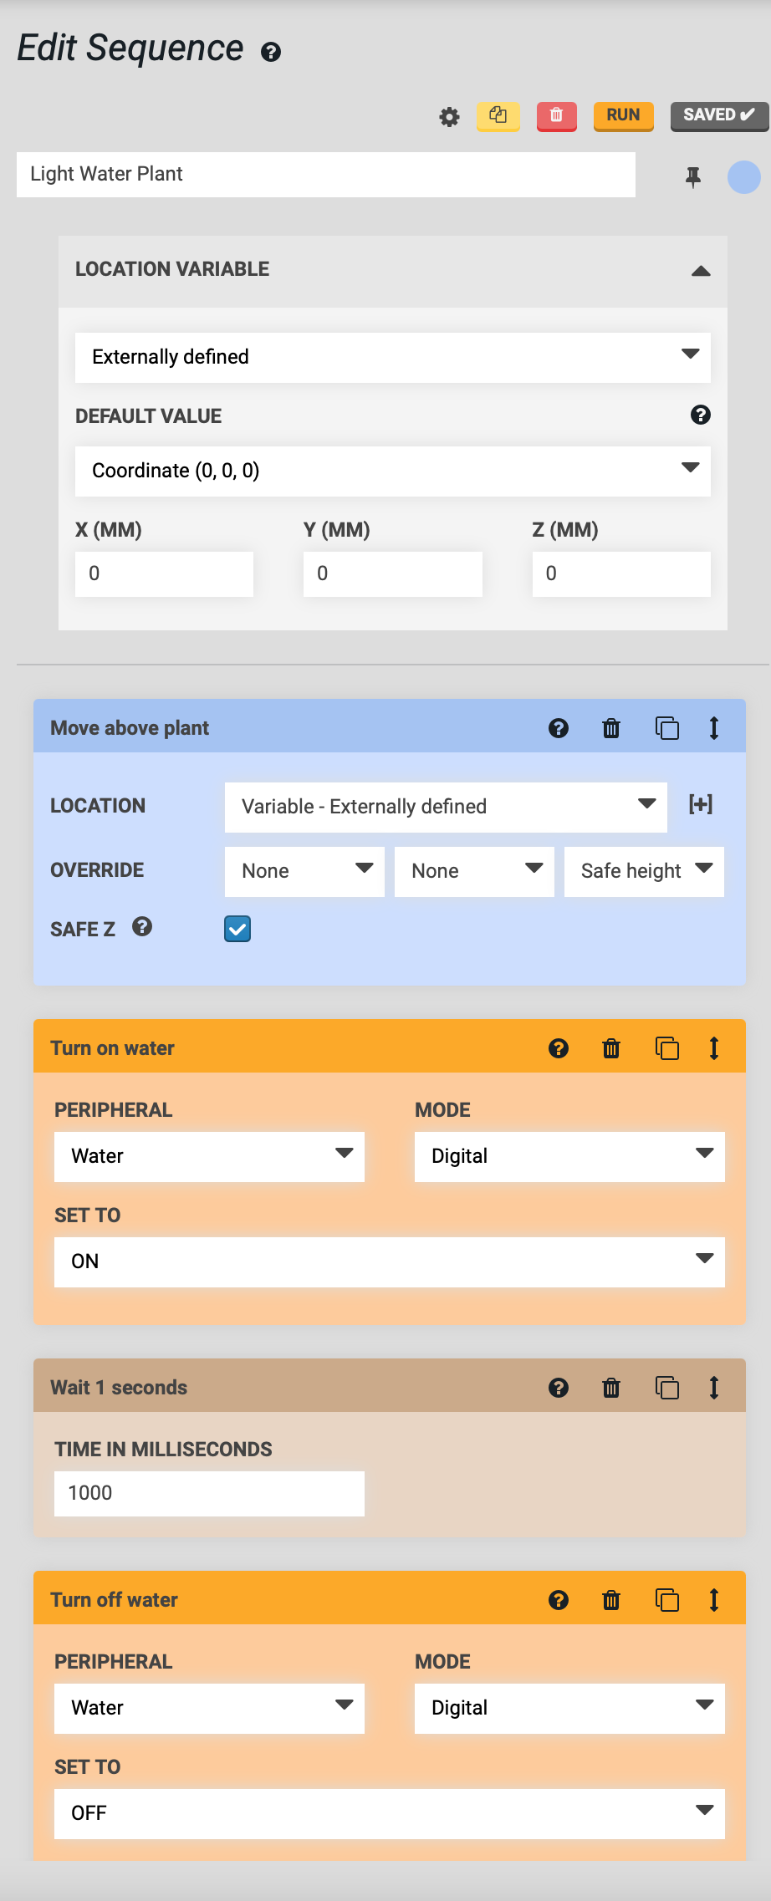Click the move handle for Wait step
Image resolution: width=771 pixels, height=1901 pixels.
tap(714, 1388)
